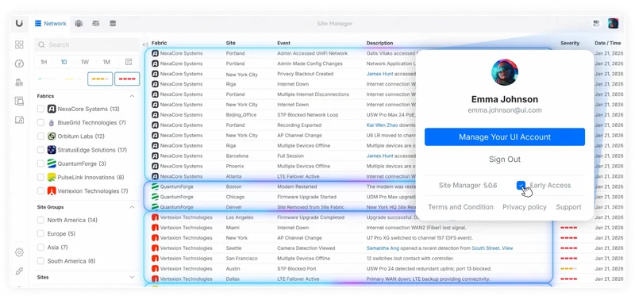The image size is (635, 296).
Task: Open the admins and users icon in the left sidebar
Action: click(x=19, y=83)
